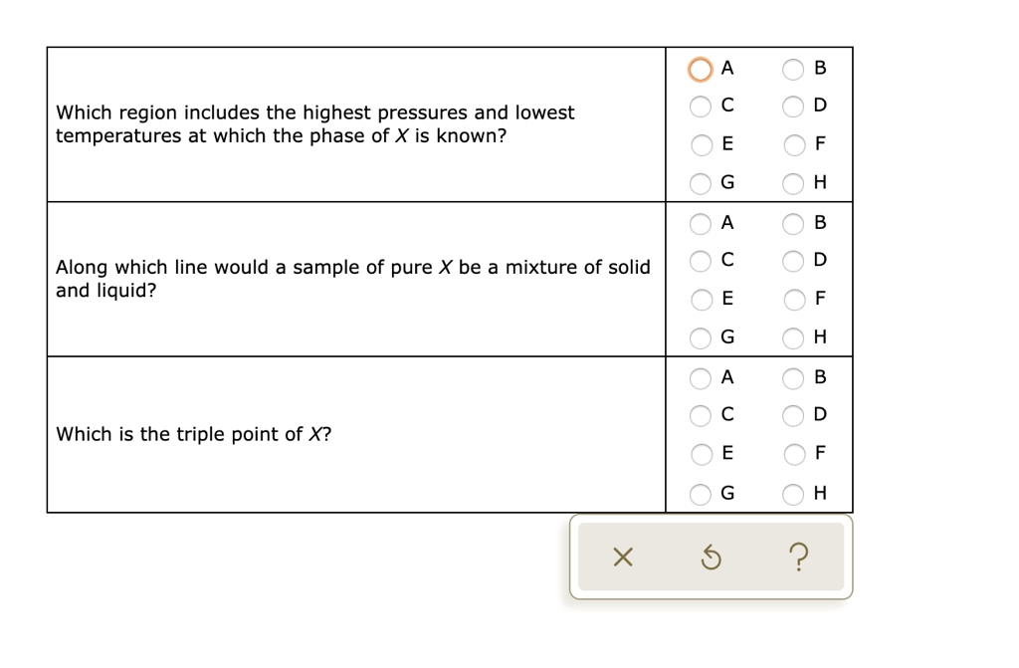Image resolution: width=1019 pixels, height=668 pixels.
Task: Select option B for triple point question
Action: 793,378
